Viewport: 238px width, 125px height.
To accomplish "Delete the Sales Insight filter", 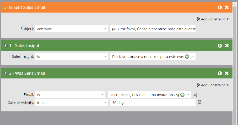I will click(x=227, y=46).
